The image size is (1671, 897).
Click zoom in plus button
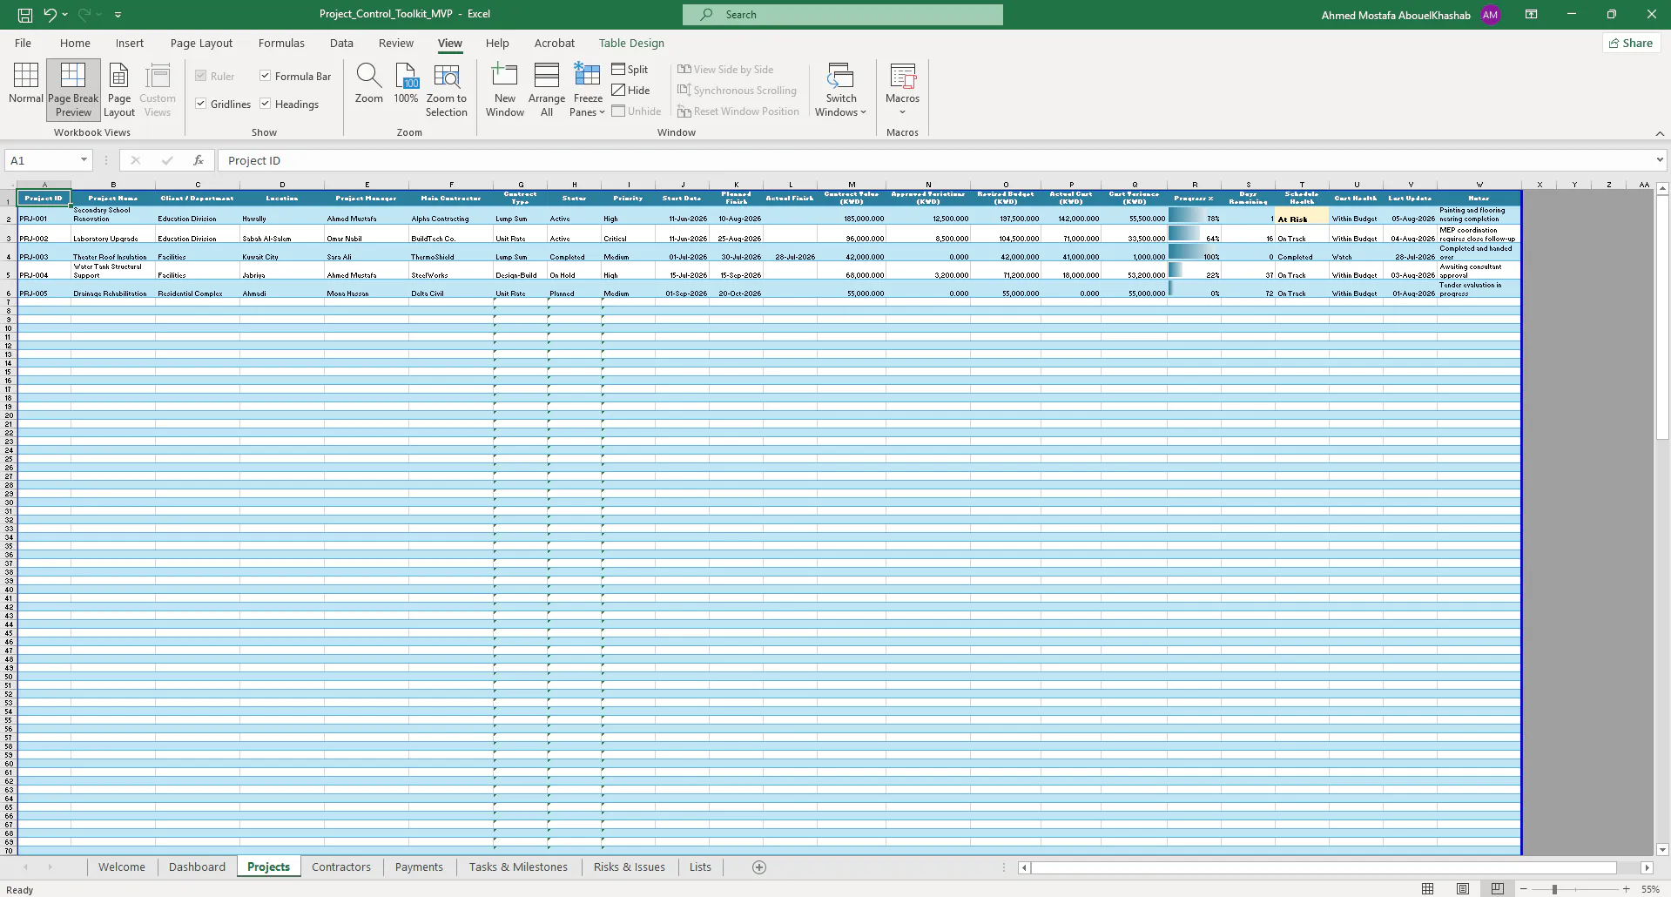[1626, 889]
